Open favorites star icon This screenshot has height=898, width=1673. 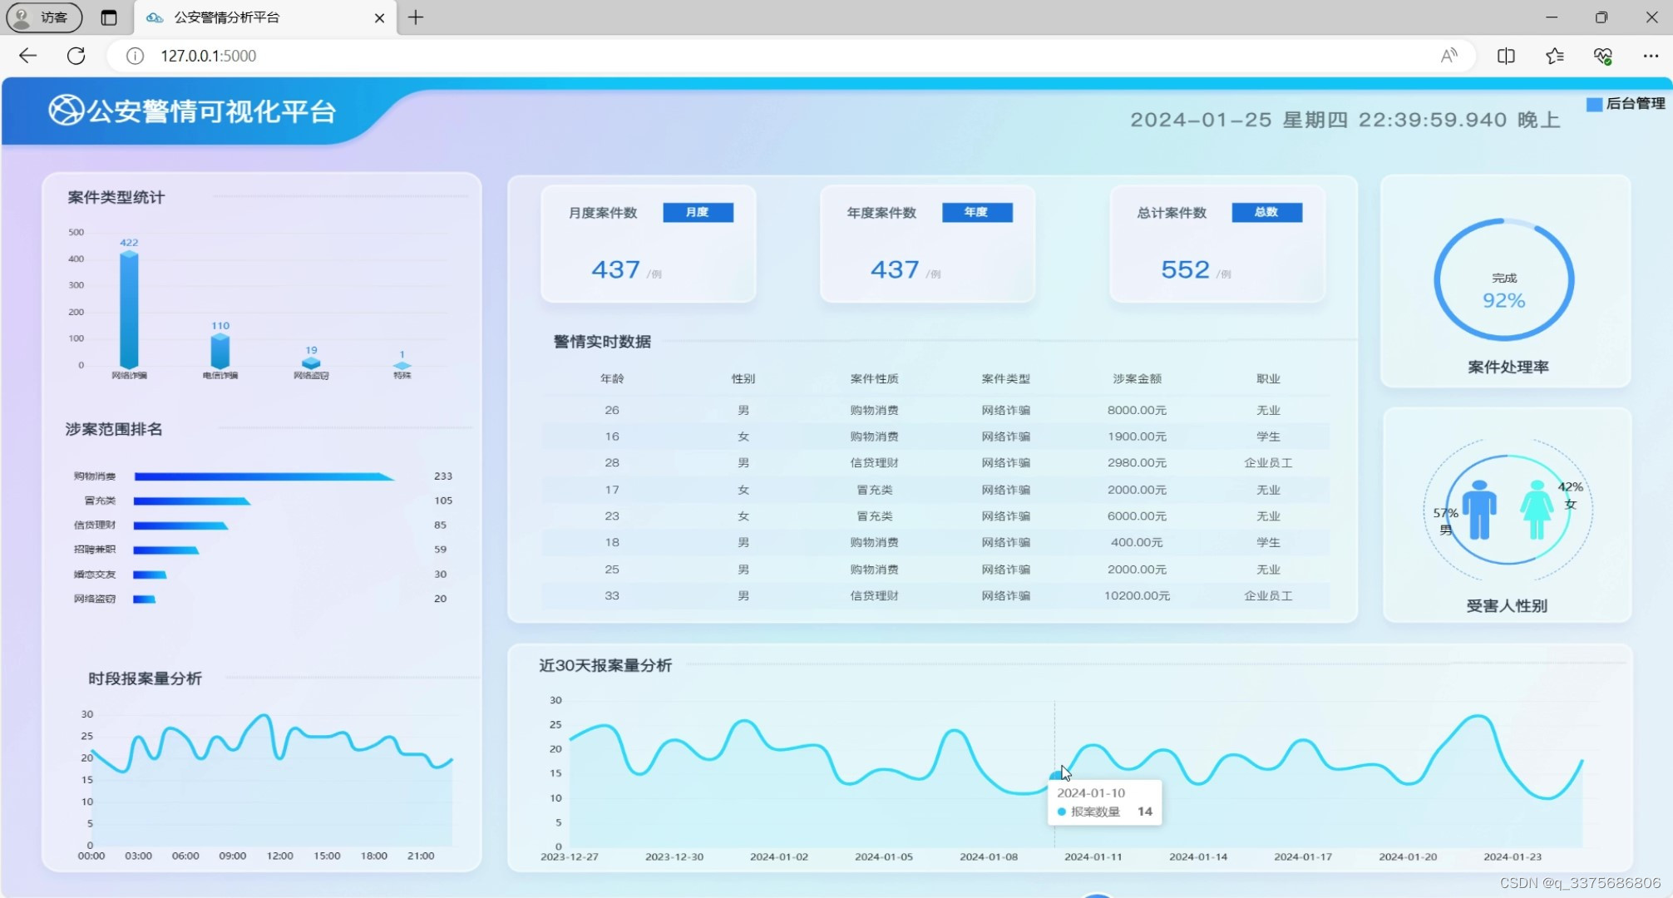pos(1554,56)
